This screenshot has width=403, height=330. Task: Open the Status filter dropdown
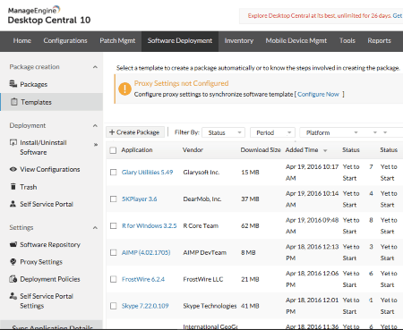coord(223,132)
